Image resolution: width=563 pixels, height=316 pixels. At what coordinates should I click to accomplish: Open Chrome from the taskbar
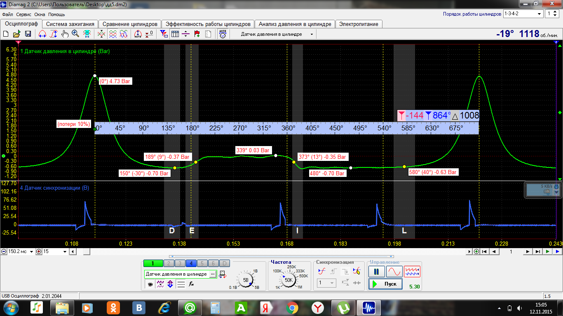(292, 308)
